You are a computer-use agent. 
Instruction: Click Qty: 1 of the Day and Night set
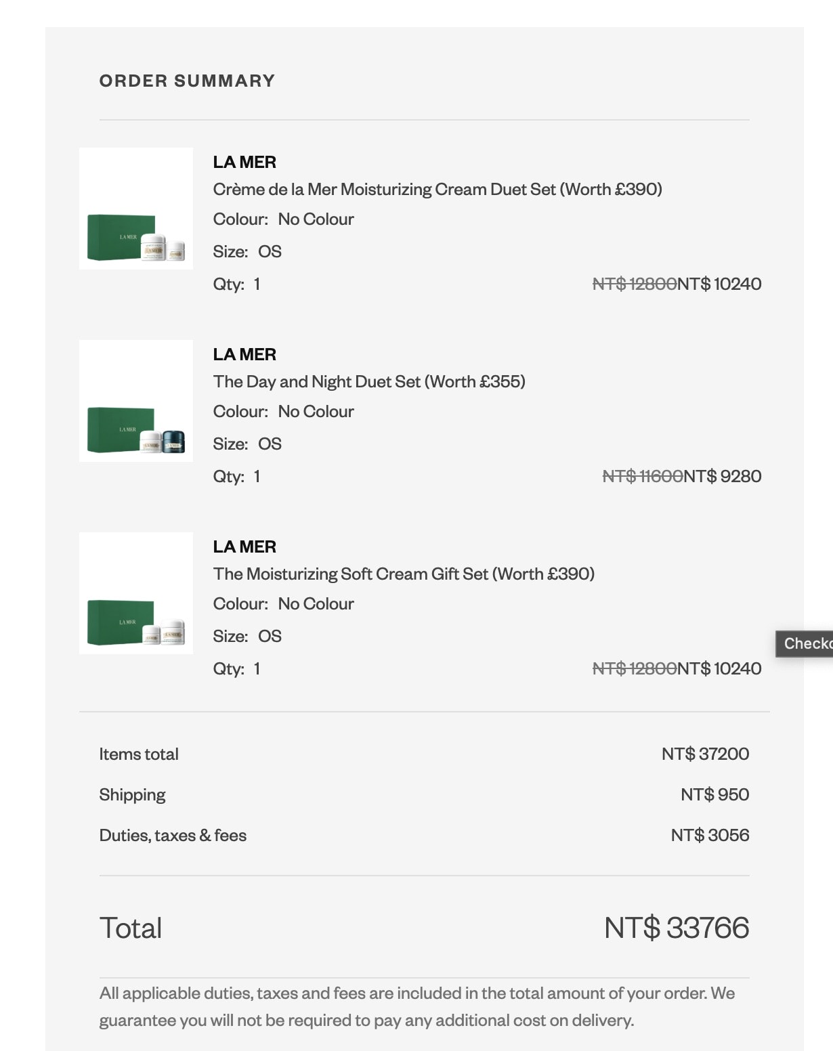click(236, 477)
